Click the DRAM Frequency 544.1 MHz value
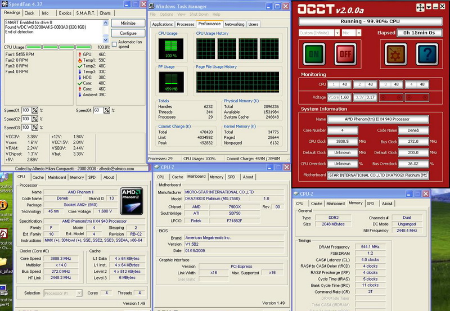 [x=370, y=247]
